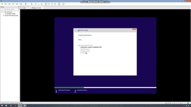This screenshot has width=191, height=107.
Task: Open the snapshot manager toolbar icon
Action: click(42, 4)
